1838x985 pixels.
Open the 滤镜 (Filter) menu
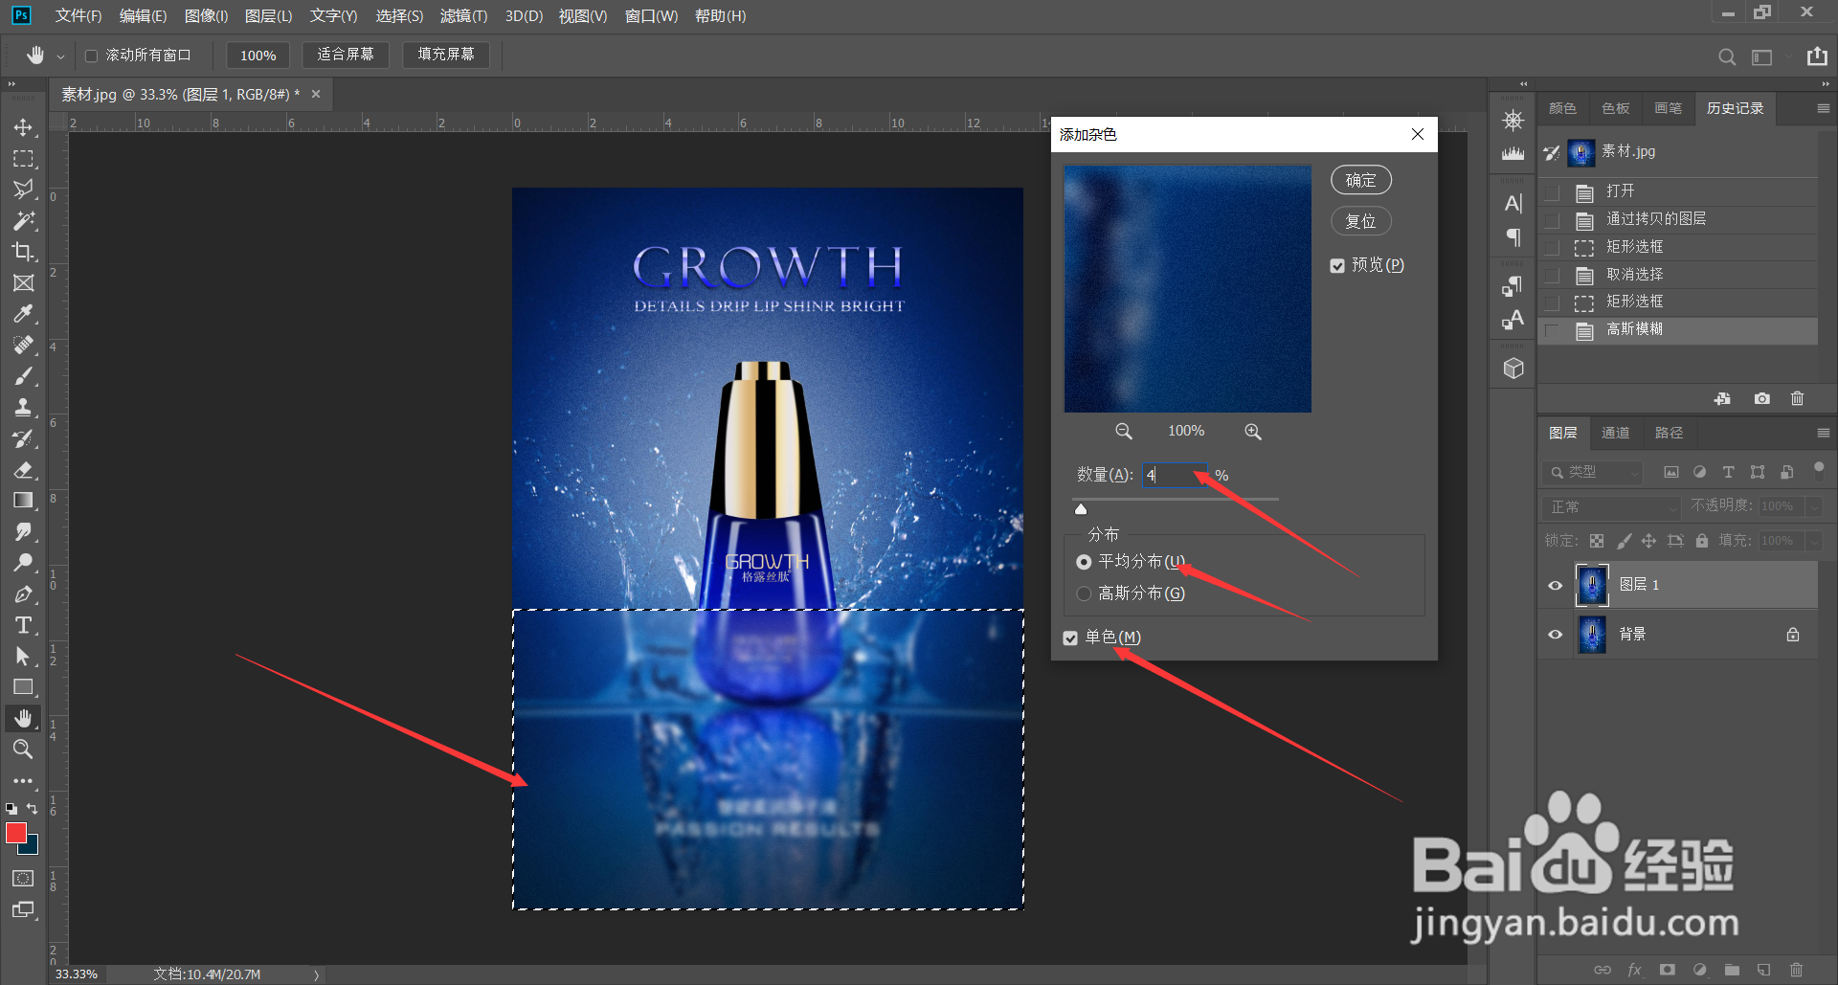[x=463, y=16]
